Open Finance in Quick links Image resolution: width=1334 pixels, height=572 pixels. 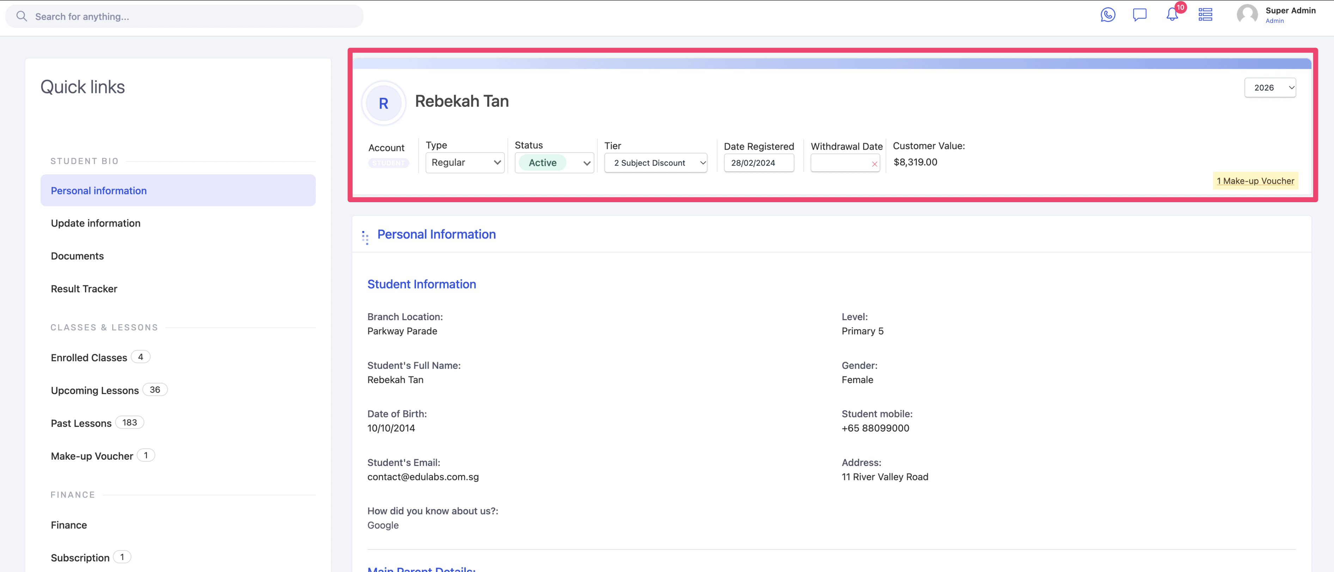[69, 525]
